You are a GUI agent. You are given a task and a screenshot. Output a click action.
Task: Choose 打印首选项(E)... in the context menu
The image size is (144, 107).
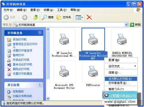click(121, 83)
